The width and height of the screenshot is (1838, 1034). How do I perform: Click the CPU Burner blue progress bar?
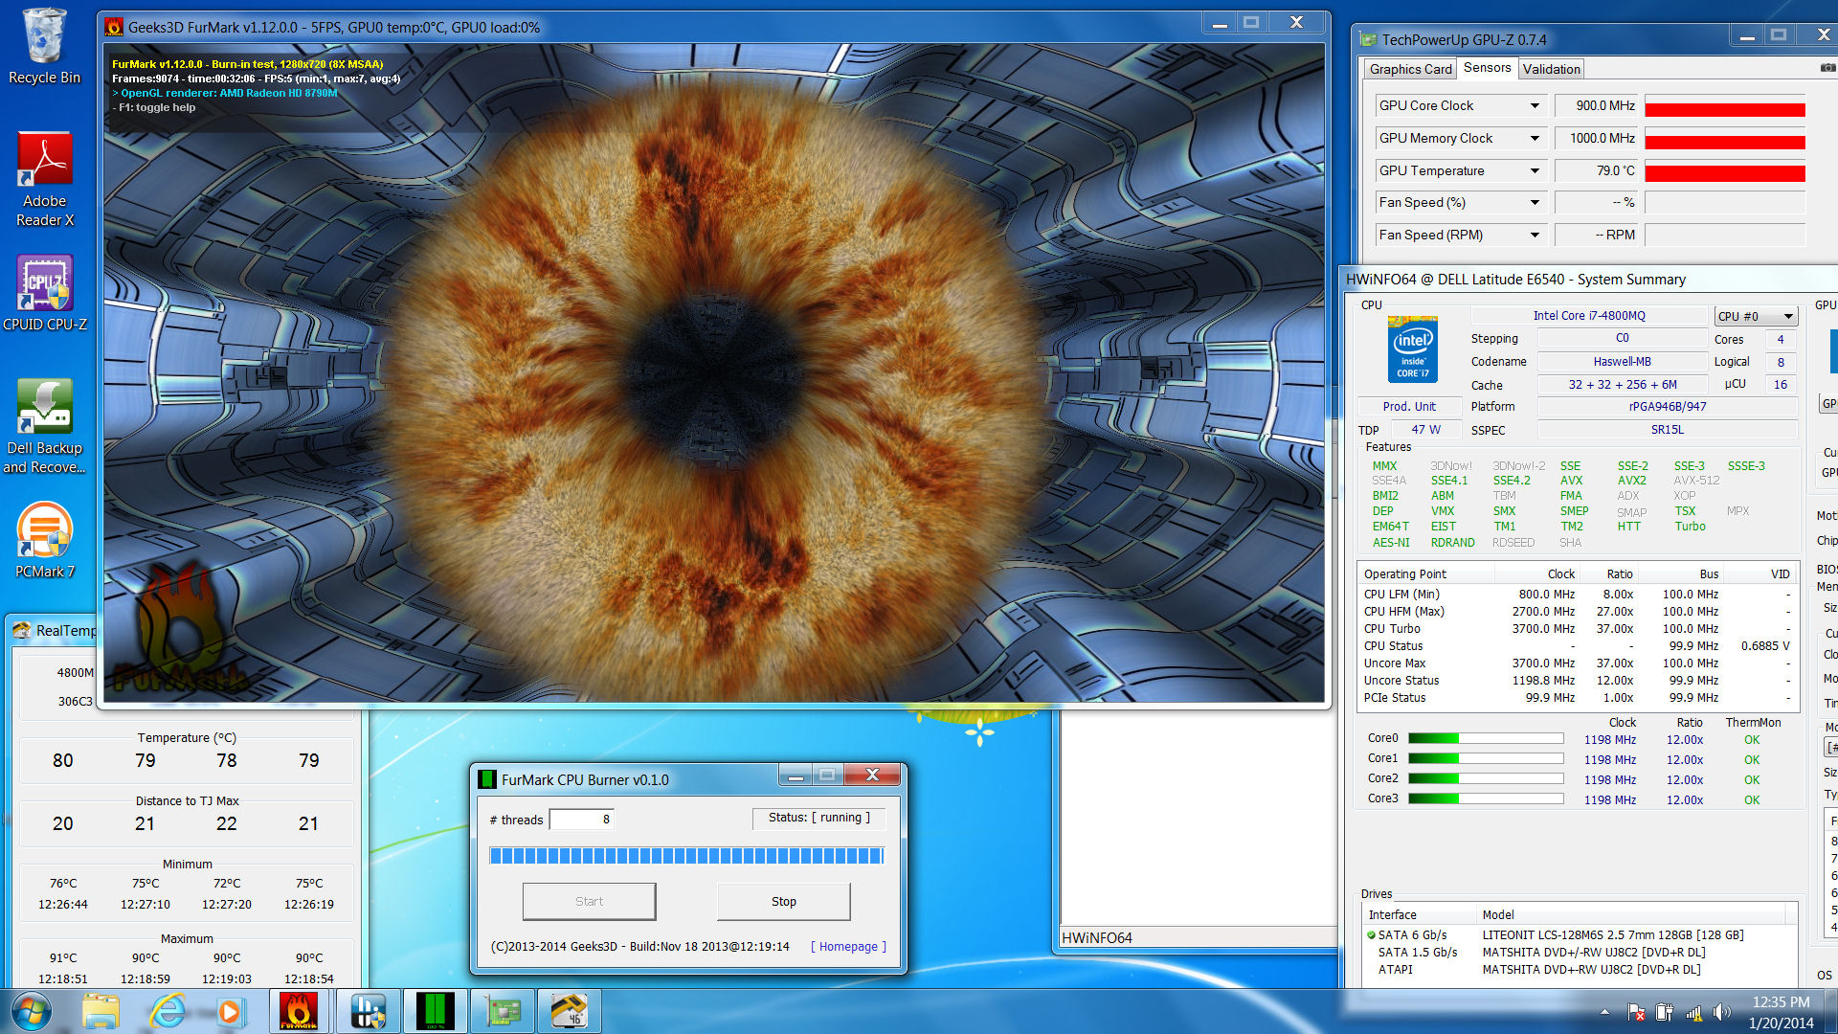tap(686, 856)
